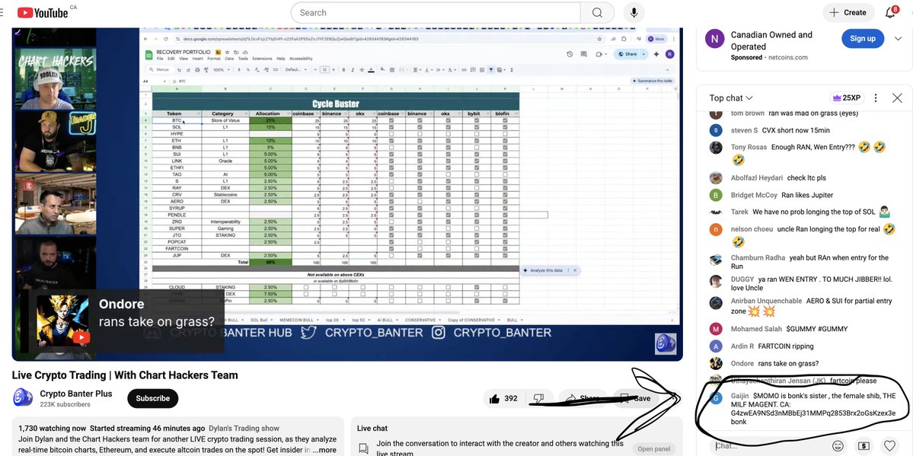This screenshot has height=456, width=913.
Task: Toggle CLOUD row bybit checkbox
Action: click(x=476, y=287)
